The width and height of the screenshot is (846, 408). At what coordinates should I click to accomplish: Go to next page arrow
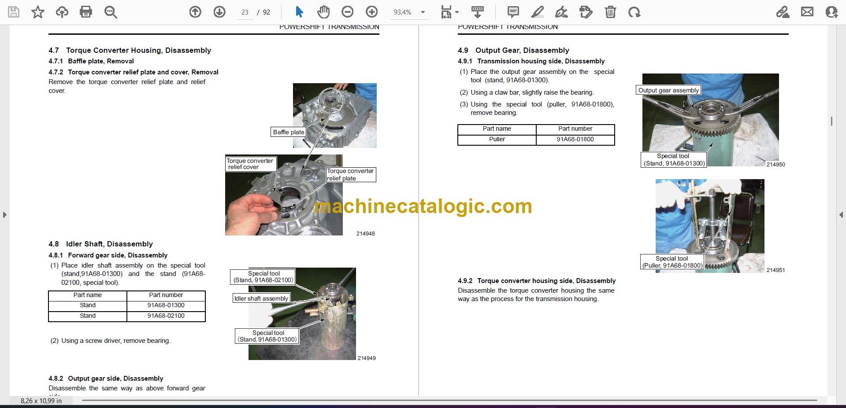point(219,12)
